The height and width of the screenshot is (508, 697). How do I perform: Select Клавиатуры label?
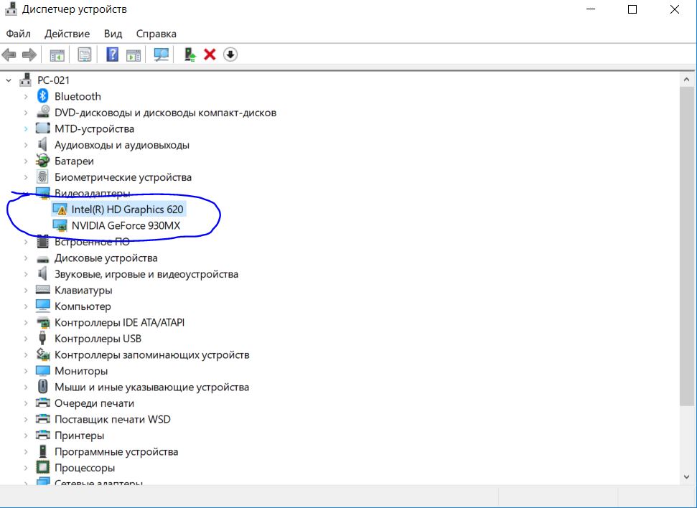coord(83,290)
